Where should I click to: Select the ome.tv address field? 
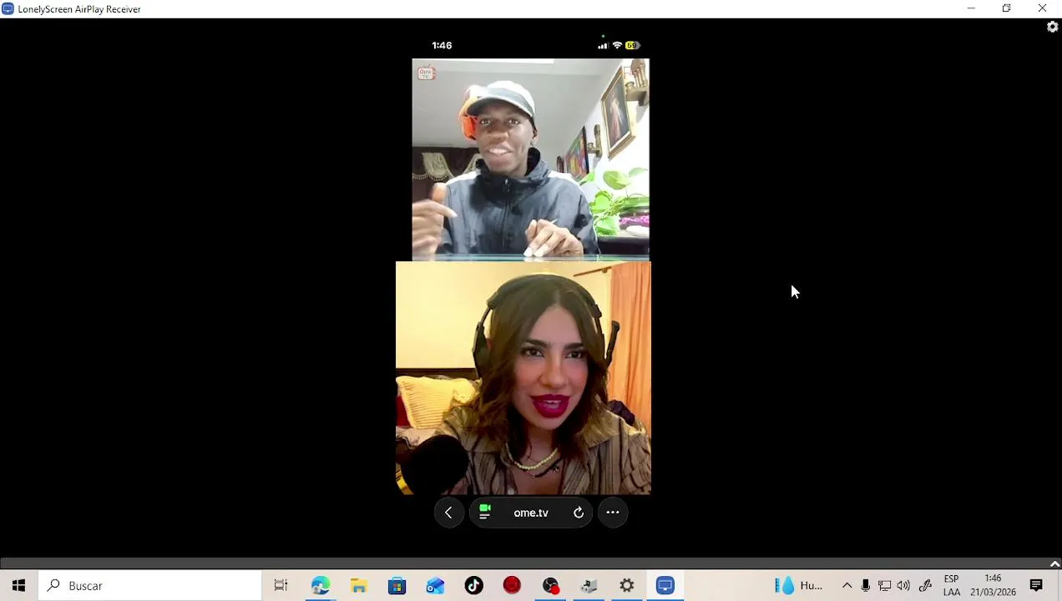pyautogui.click(x=531, y=513)
